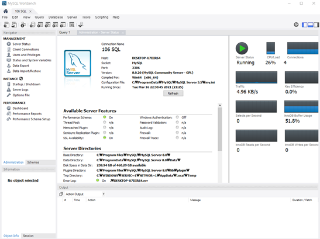The image size is (320, 239).
Task: Click the Instance refresh icon
Action: 21,79
